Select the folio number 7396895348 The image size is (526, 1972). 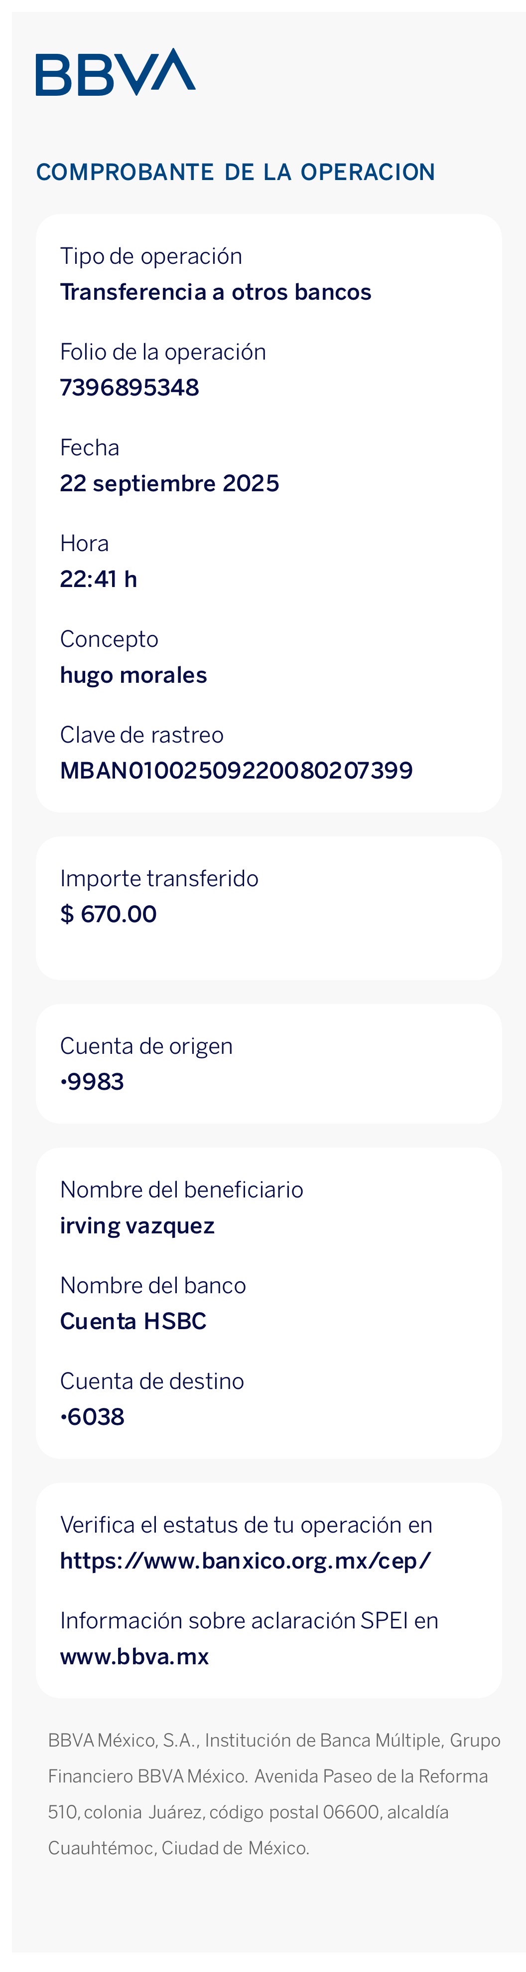129,388
